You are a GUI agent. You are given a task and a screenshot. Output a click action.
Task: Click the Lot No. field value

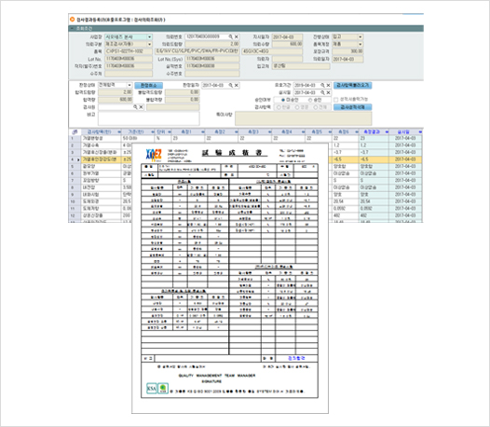(x=129, y=59)
